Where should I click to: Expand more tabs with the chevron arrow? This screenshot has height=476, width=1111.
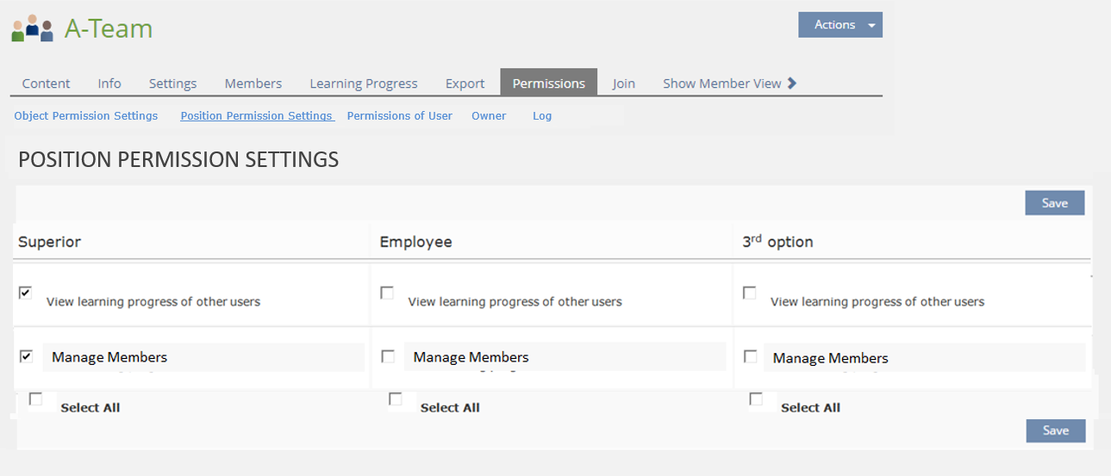tap(792, 83)
